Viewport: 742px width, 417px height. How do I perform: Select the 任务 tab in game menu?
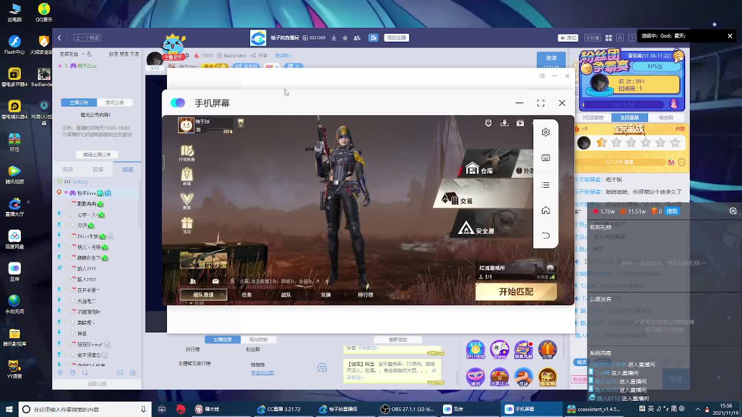pyautogui.click(x=247, y=295)
